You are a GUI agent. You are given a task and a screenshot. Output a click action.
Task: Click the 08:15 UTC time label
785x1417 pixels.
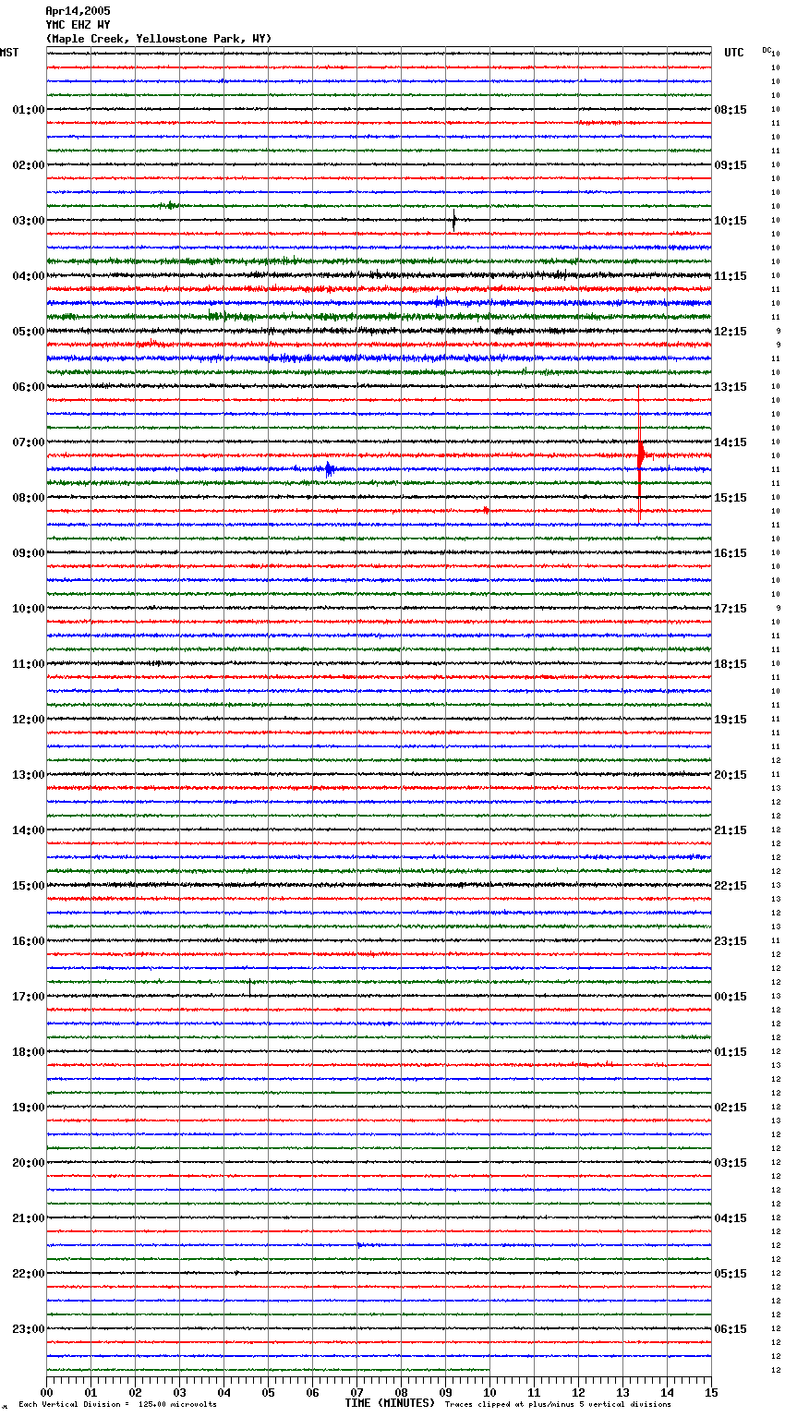click(x=731, y=110)
